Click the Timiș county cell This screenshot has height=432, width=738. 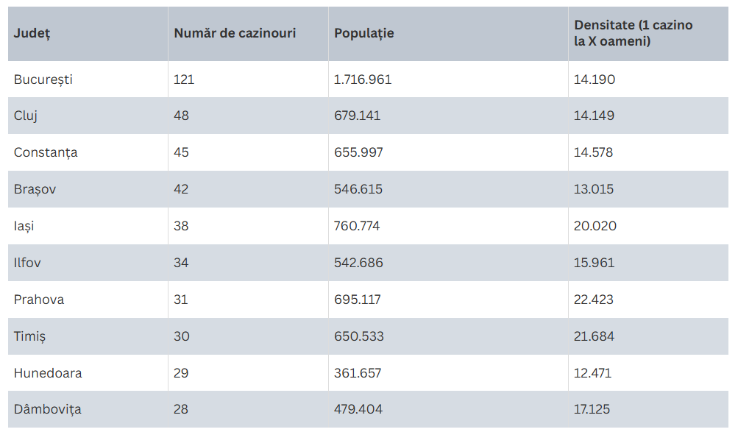29,336
